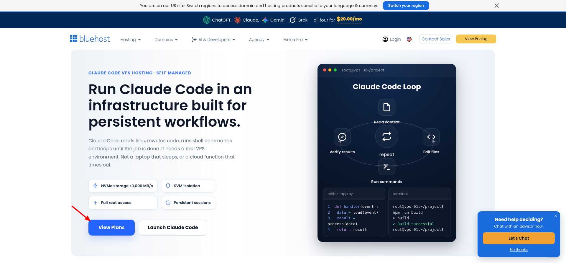This screenshot has width=566, height=263.
Task: Click the No thanks link
Action: click(x=519, y=250)
